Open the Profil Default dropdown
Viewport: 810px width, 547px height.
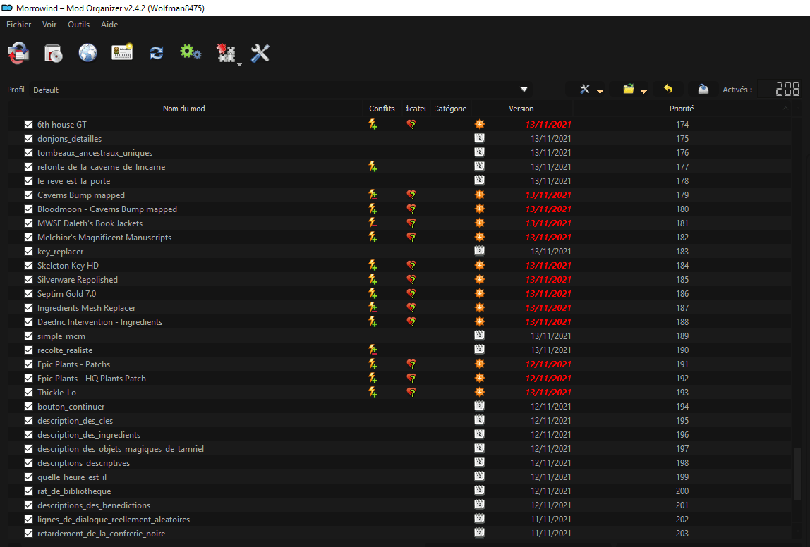[524, 90]
